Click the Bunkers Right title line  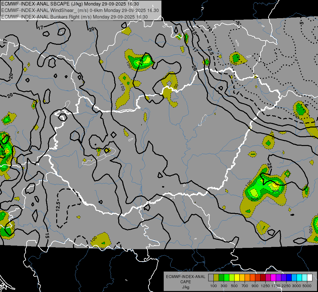[x=74, y=17]
